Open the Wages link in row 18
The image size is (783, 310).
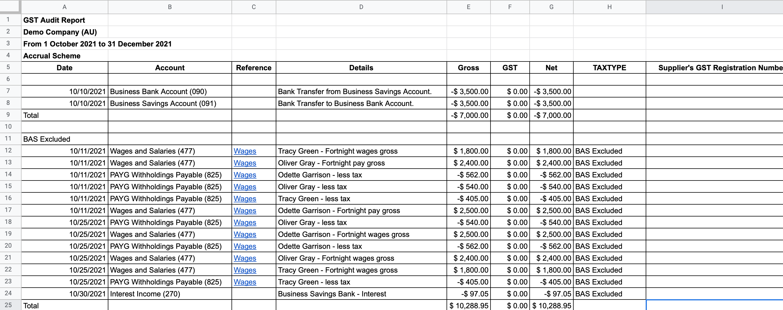[x=245, y=222]
